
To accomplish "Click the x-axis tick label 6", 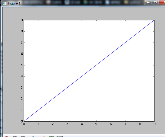I will 111,124.
